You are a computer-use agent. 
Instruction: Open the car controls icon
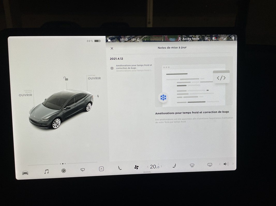(25, 173)
